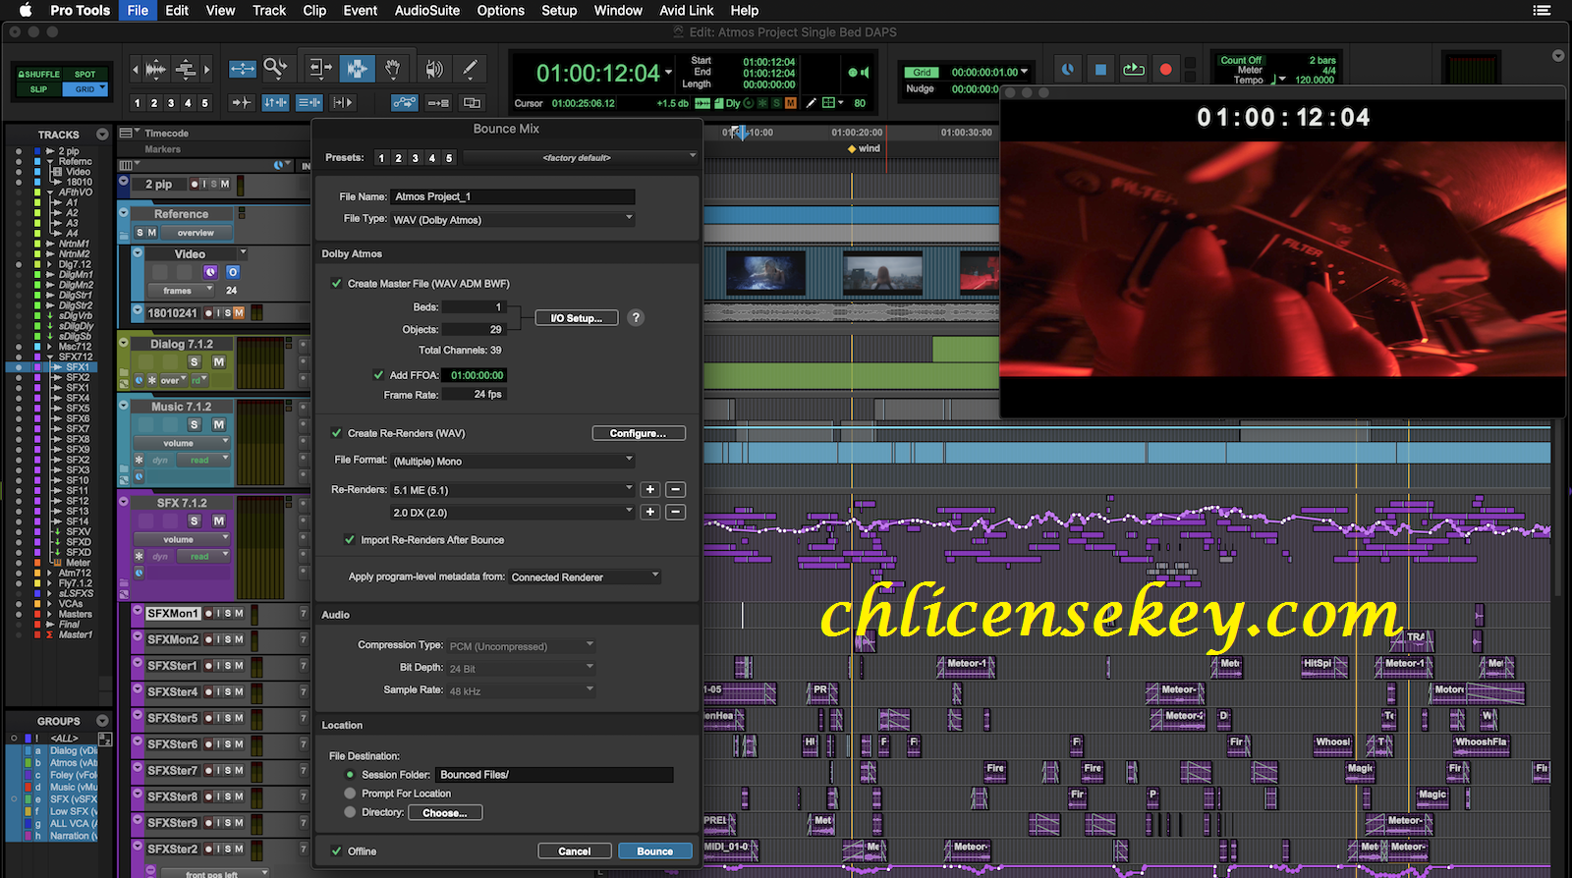The image size is (1572, 878).
Task: Click the horizontal zoom toggle icon
Action: click(x=242, y=69)
